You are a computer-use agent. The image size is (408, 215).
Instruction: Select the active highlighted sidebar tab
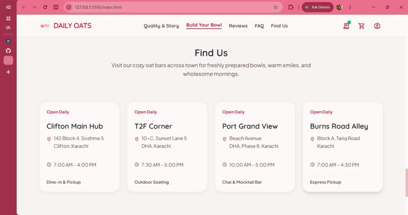click(8, 60)
